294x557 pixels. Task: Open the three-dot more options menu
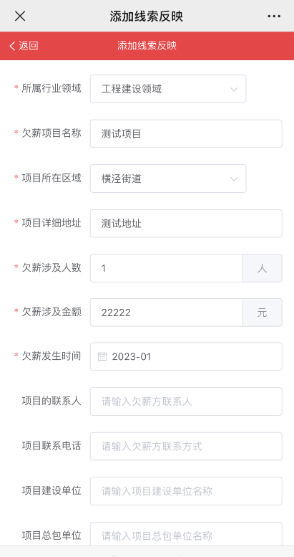pyautogui.click(x=274, y=16)
